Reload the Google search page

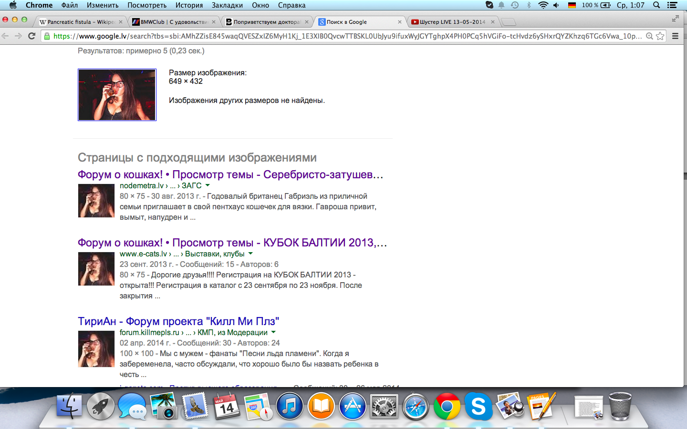click(x=32, y=36)
